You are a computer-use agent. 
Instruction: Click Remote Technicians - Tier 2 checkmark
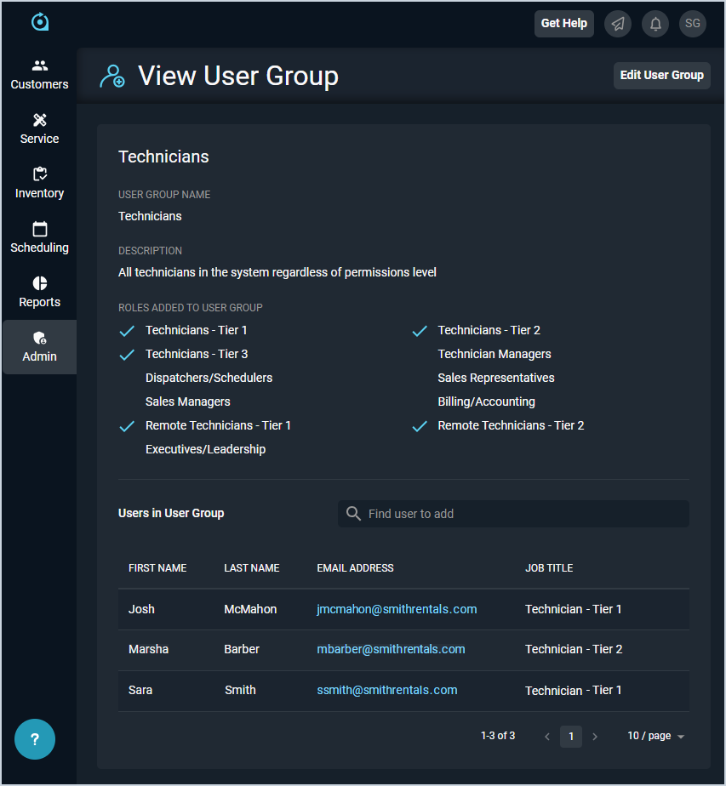[419, 426]
